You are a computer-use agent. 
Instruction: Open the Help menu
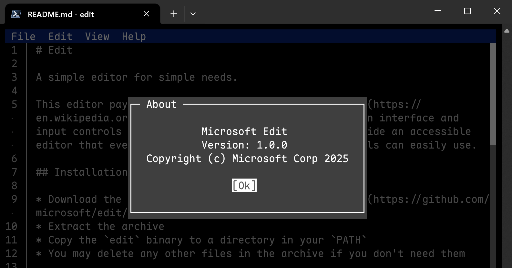[134, 36]
